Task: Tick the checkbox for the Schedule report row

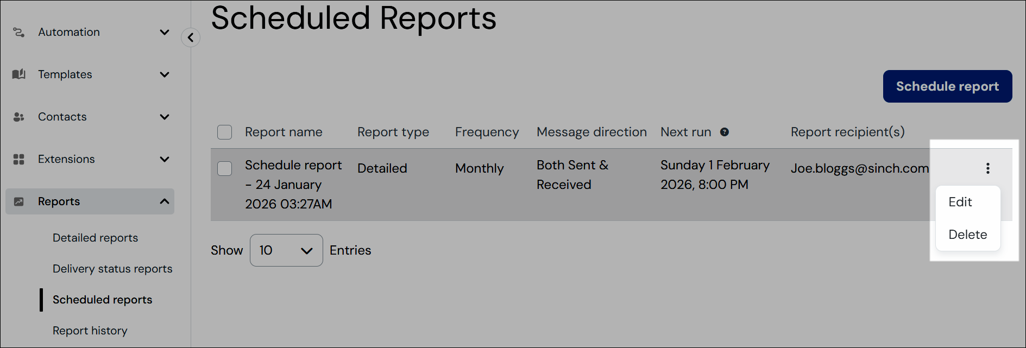Action: click(224, 168)
